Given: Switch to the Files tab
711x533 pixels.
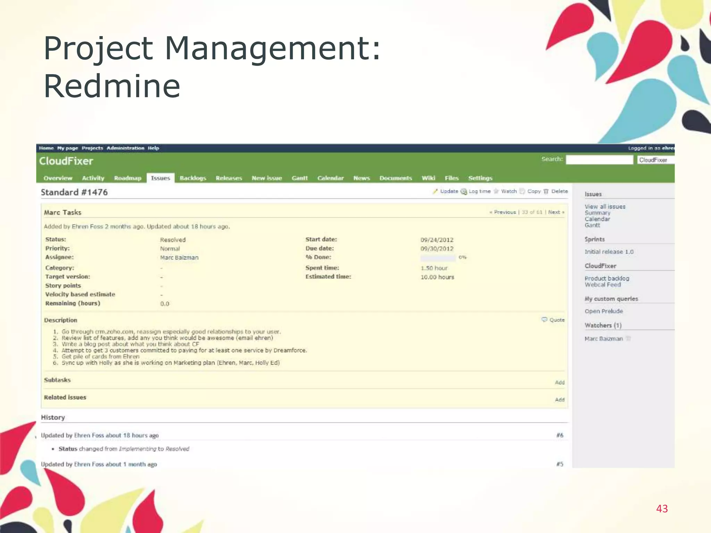Looking at the screenshot, I should coord(452,178).
